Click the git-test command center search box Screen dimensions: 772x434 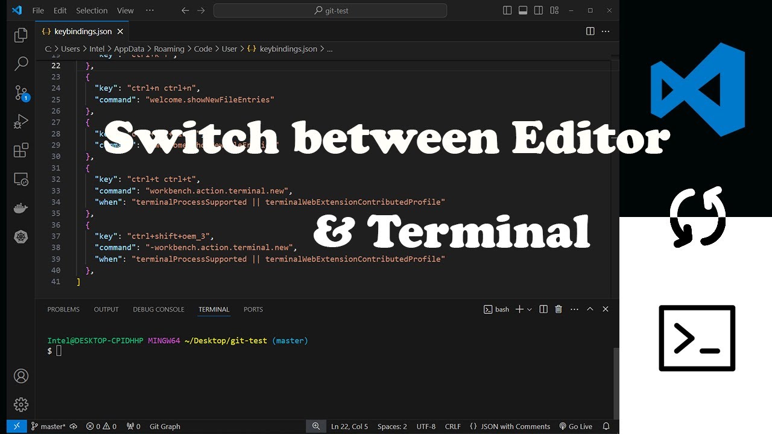point(331,10)
